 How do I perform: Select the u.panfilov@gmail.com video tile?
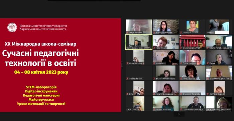click(219, 73)
